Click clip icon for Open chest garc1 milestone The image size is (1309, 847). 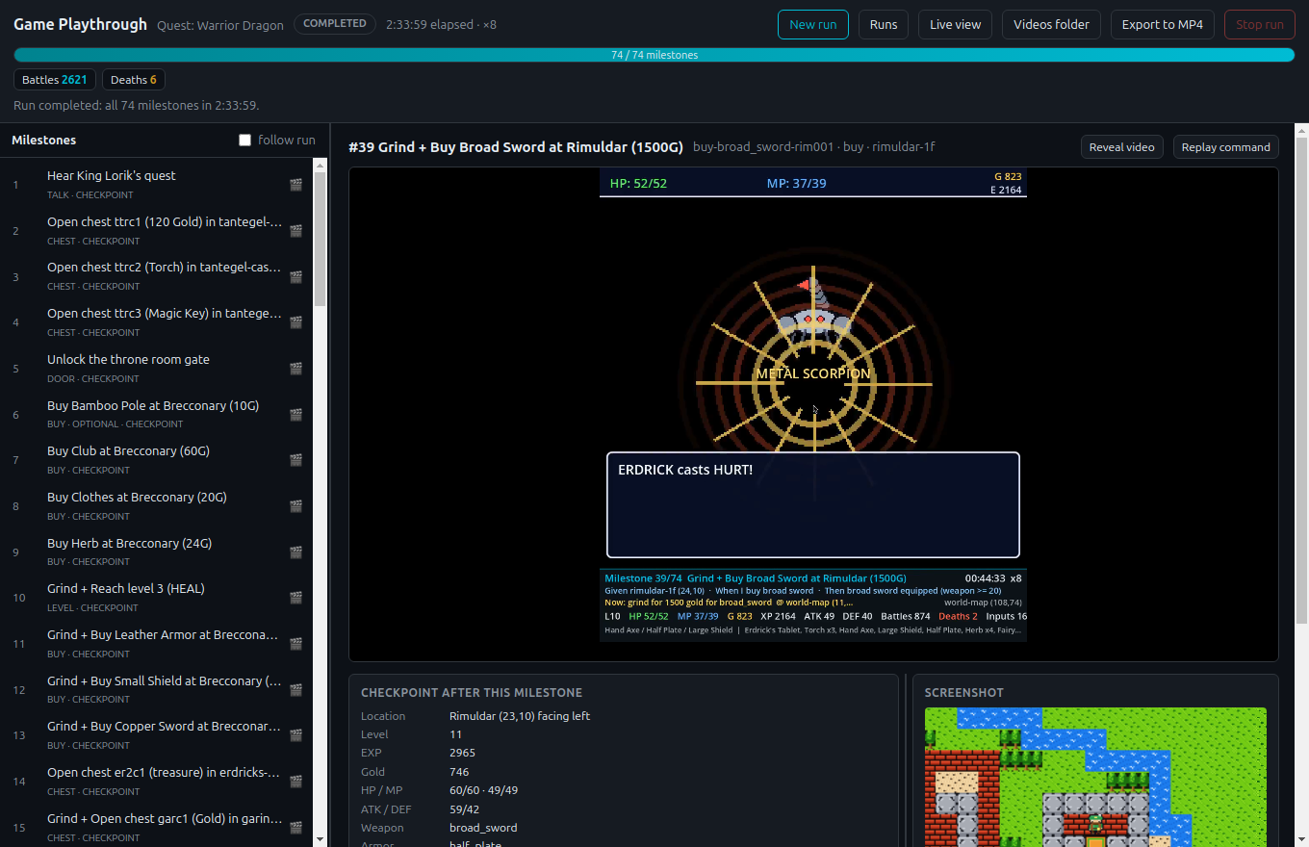[296, 828]
